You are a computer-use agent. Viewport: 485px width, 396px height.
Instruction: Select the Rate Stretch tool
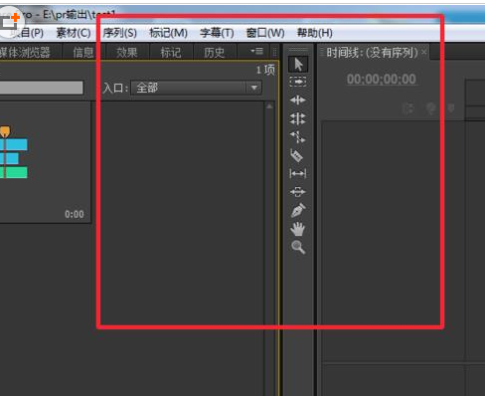(x=298, y=136)
